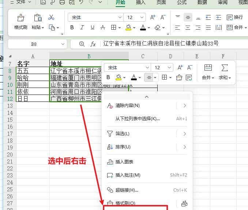The image size is (248, 210).
Task: Apply ribbon yellow fill color
Action: (128, 27)
